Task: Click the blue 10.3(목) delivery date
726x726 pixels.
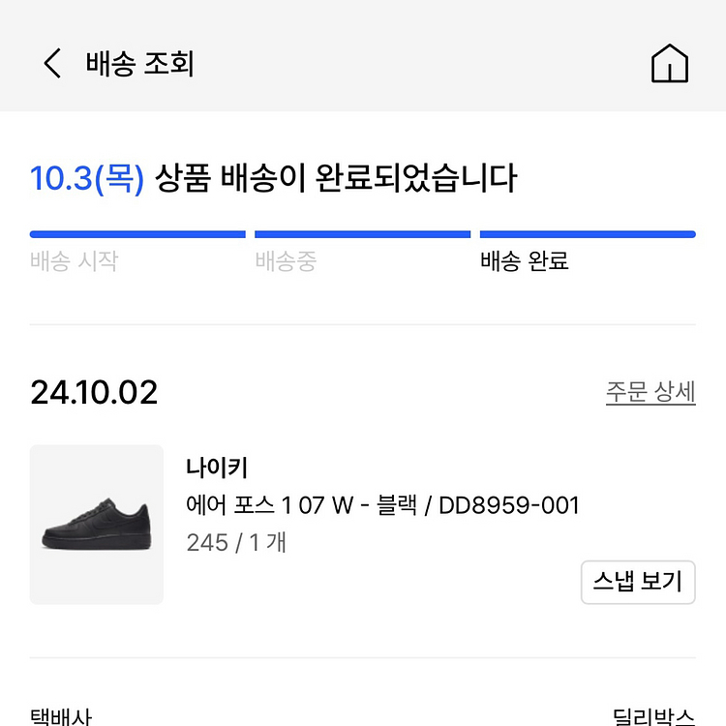Action: pos(87,179)
